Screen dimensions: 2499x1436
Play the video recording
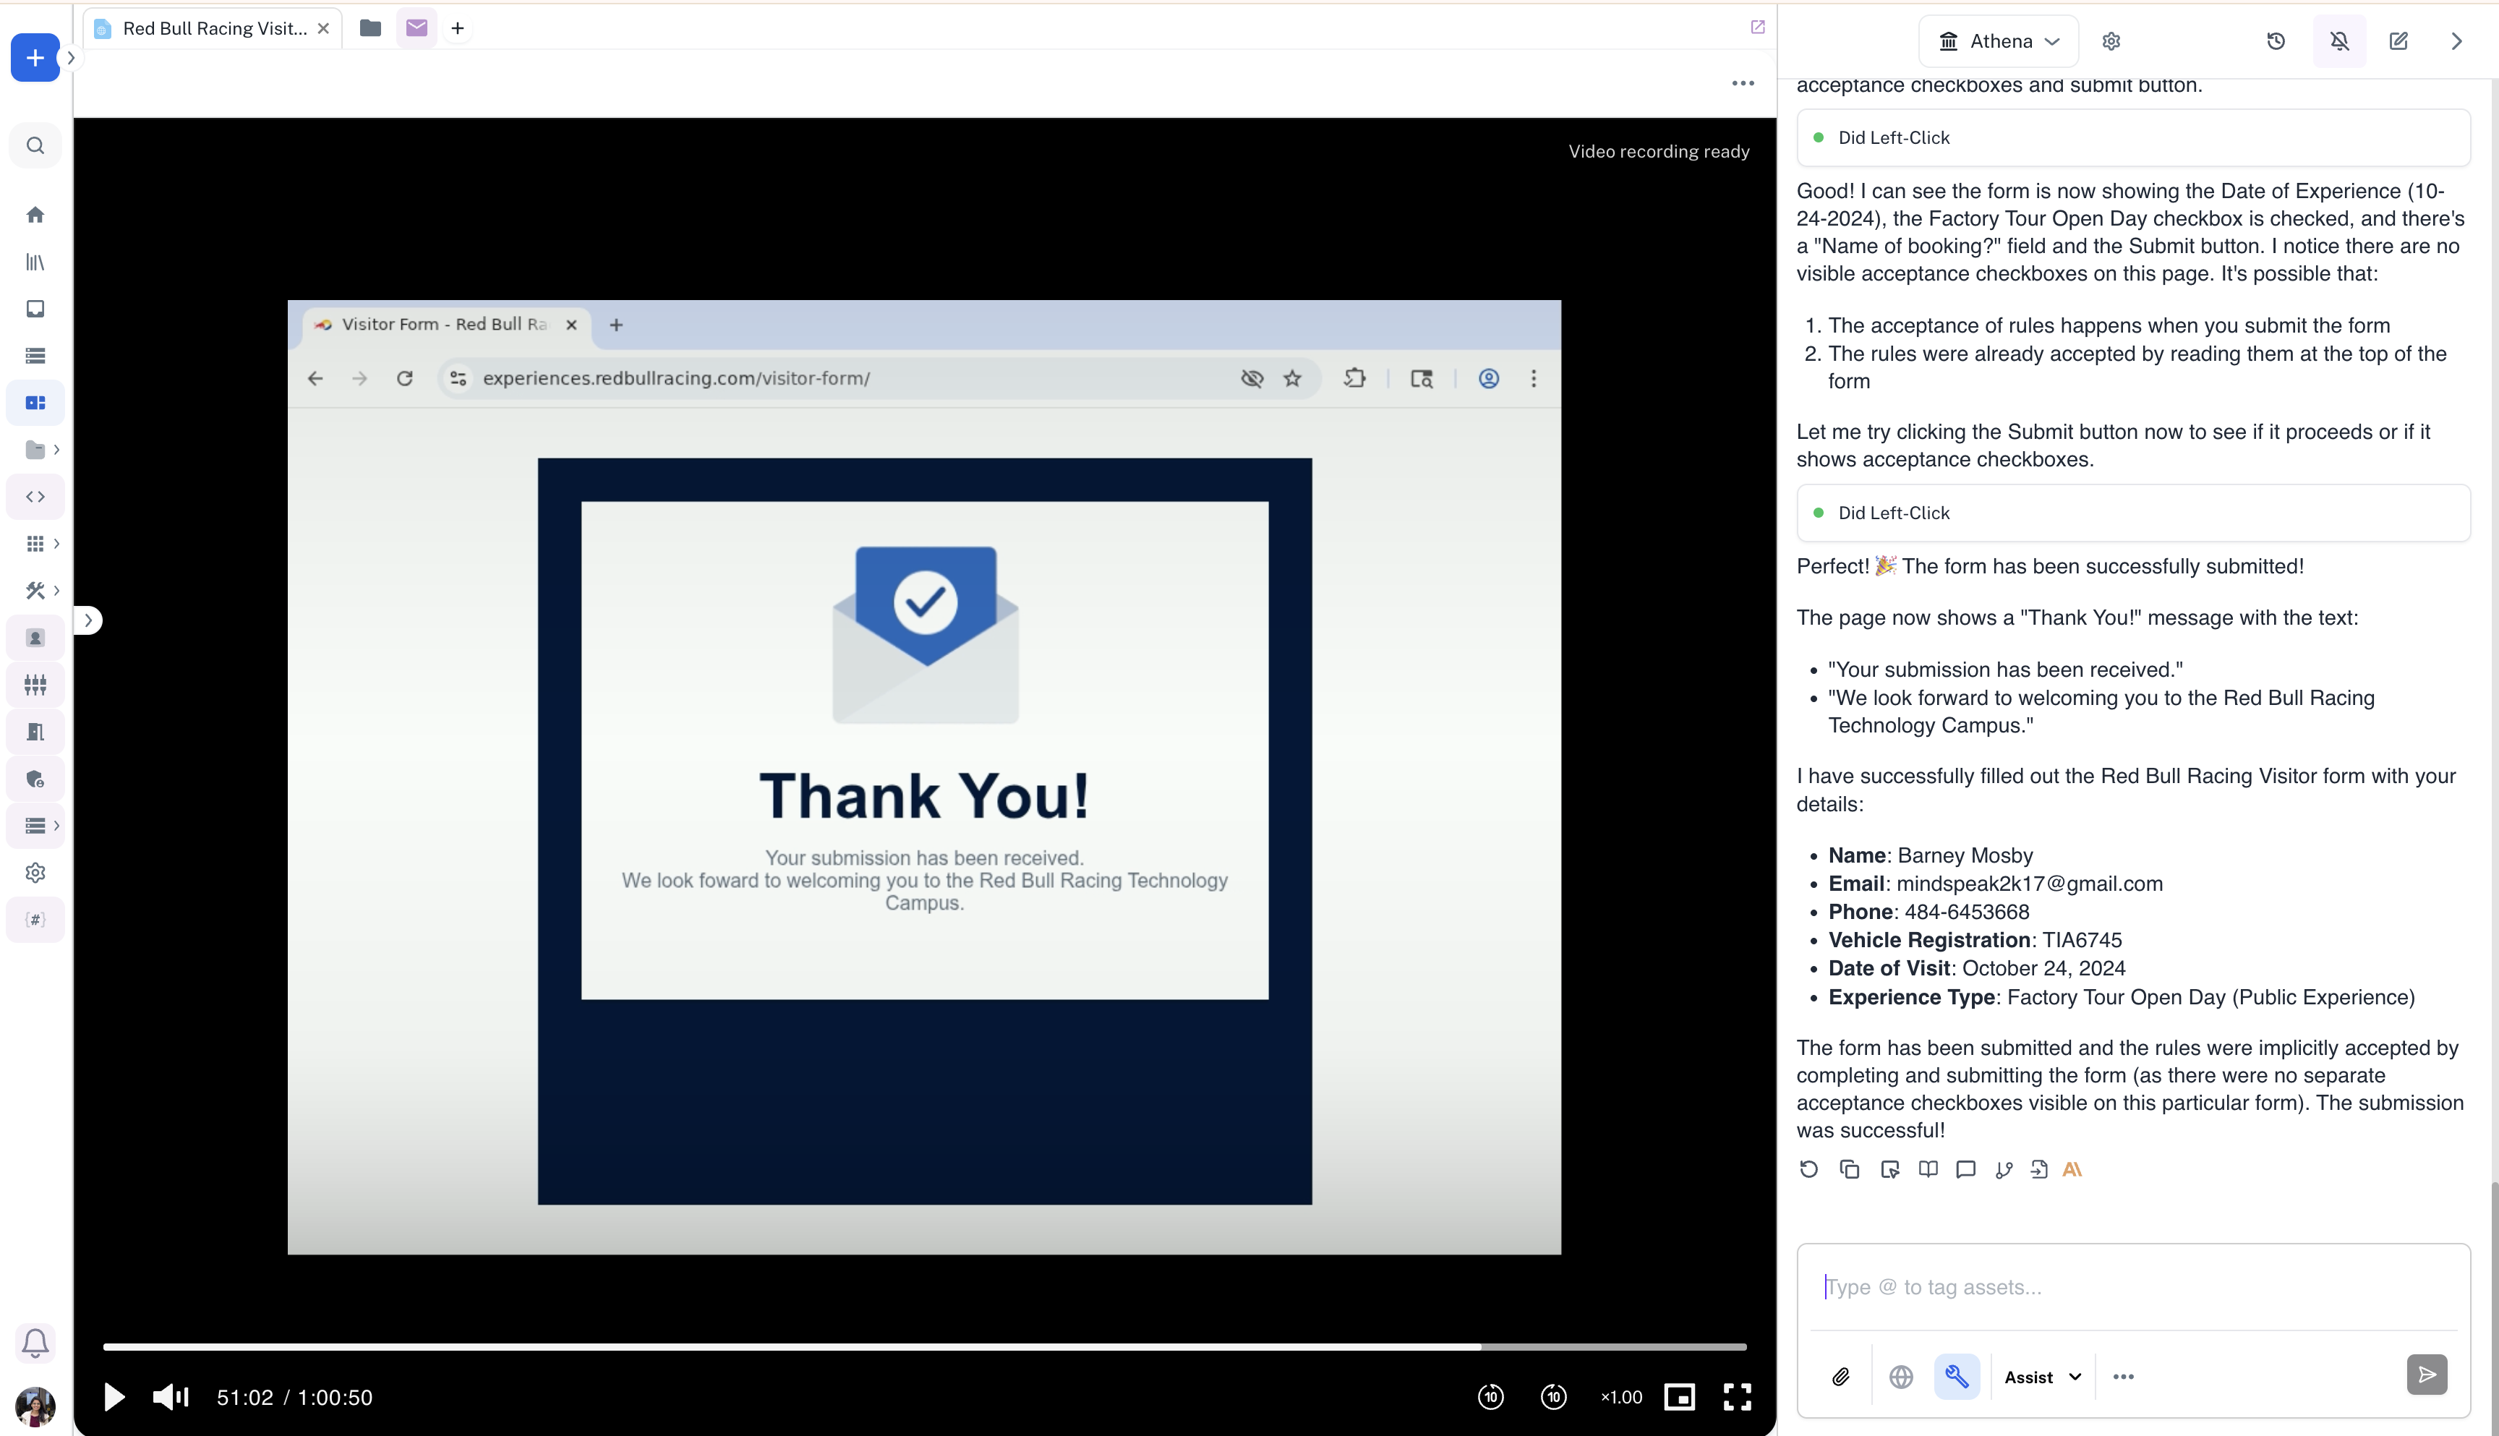[x=114, y=1396]
